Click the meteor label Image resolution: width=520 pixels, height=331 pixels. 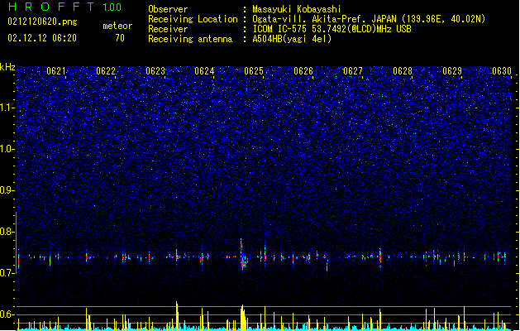tap(117, 26)
